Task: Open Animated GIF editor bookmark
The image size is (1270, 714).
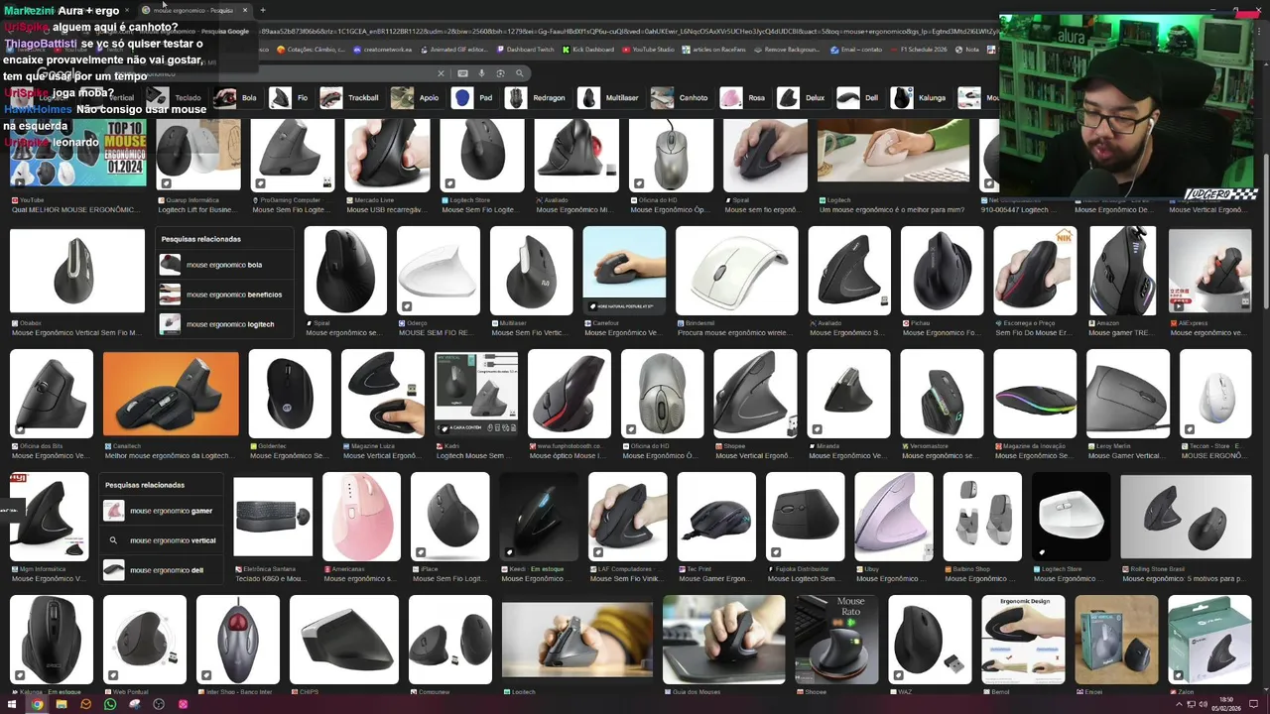Action: 454,50
